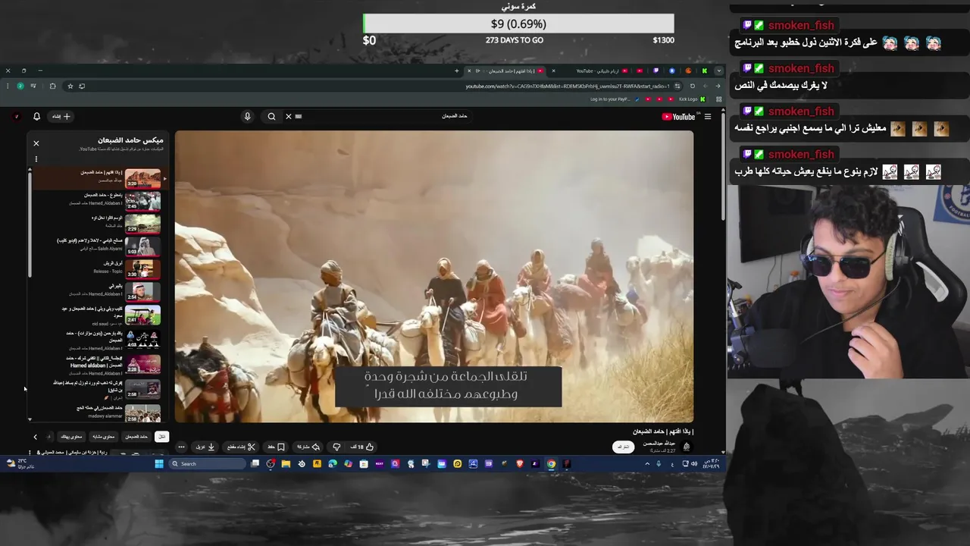Open Google Chrome on the taskbar
Viewport: 970px width, 546px height.
(x=551, y=464)
